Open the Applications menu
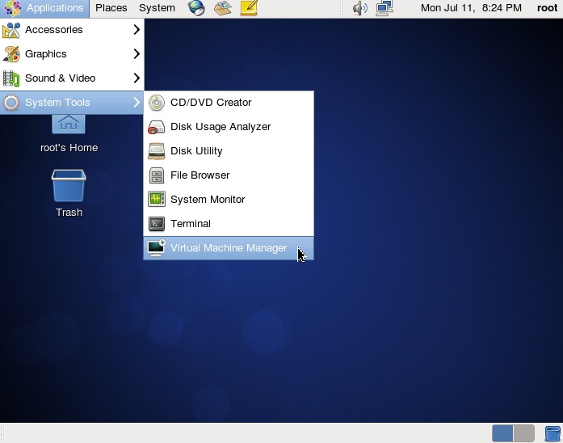The image size is (563, 443). tap(44, 8)
